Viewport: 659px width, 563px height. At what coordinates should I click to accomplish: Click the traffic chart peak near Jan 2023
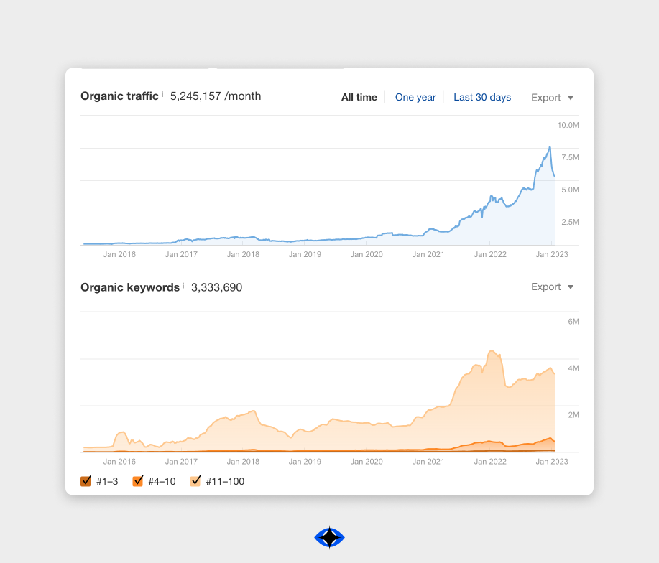point(549,148)
